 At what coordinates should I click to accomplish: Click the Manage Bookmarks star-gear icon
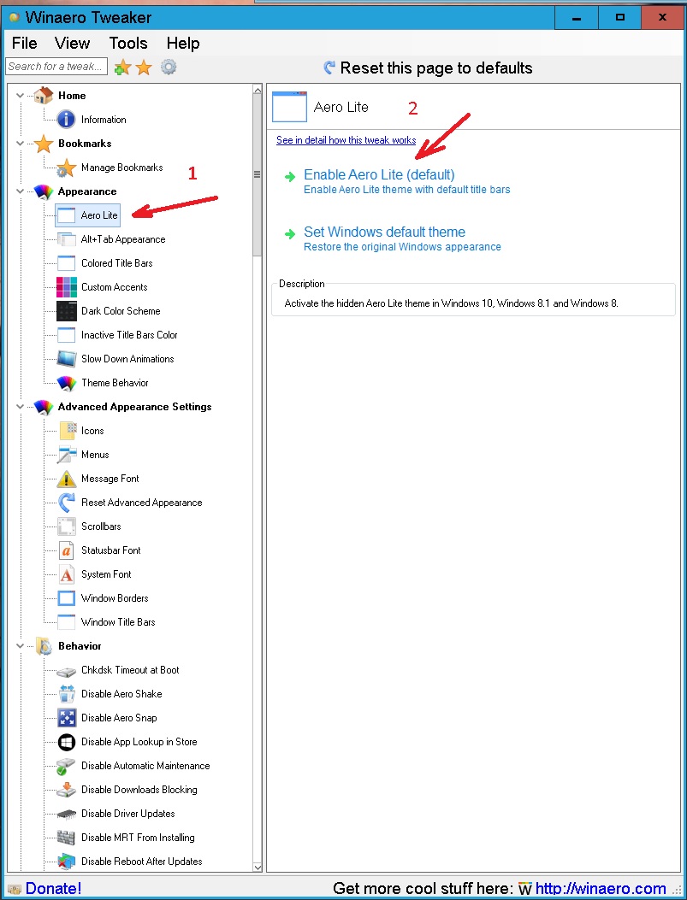tap(67, 168)
